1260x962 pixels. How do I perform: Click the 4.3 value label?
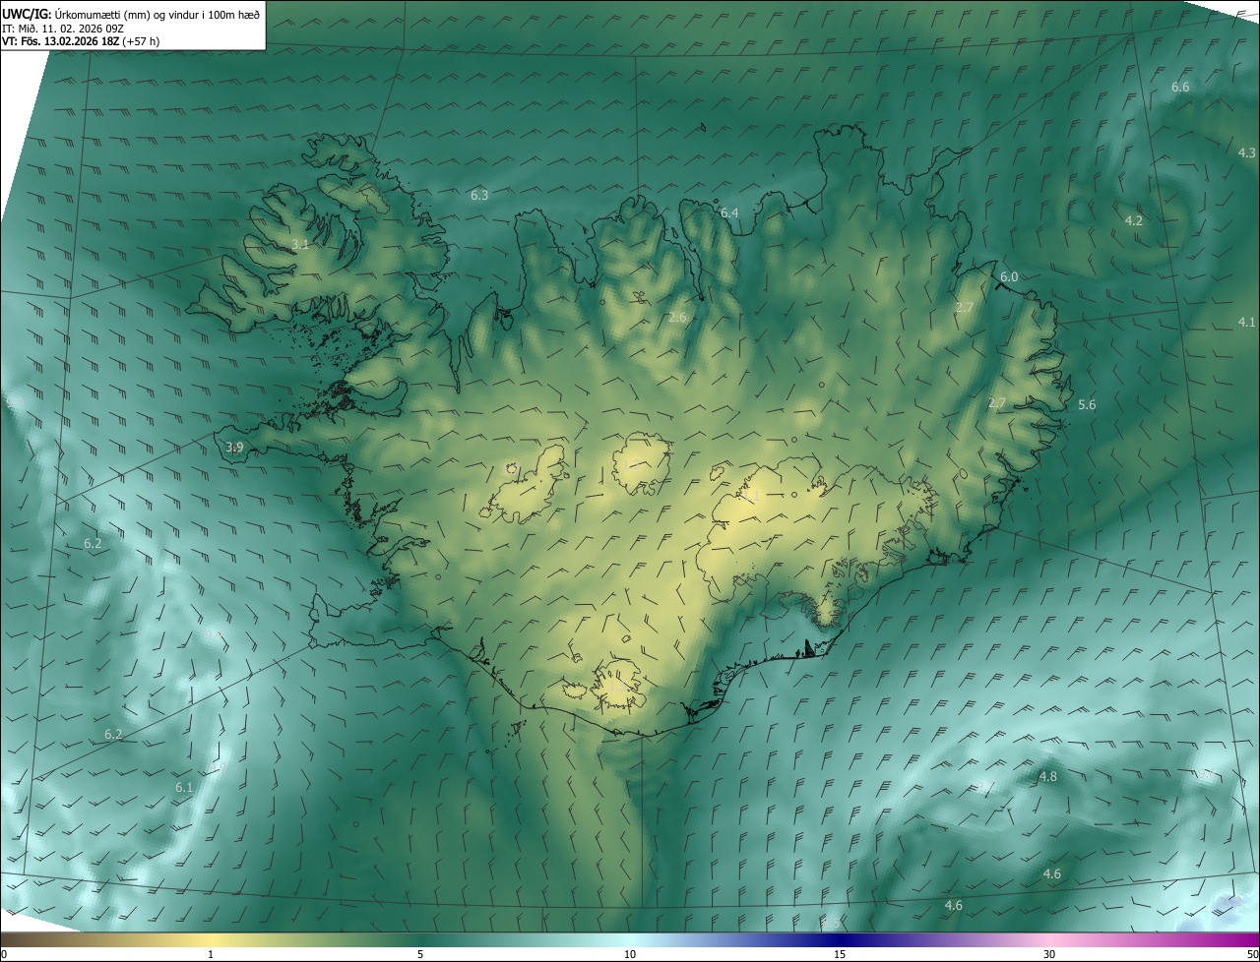[x=1246, y=152]
